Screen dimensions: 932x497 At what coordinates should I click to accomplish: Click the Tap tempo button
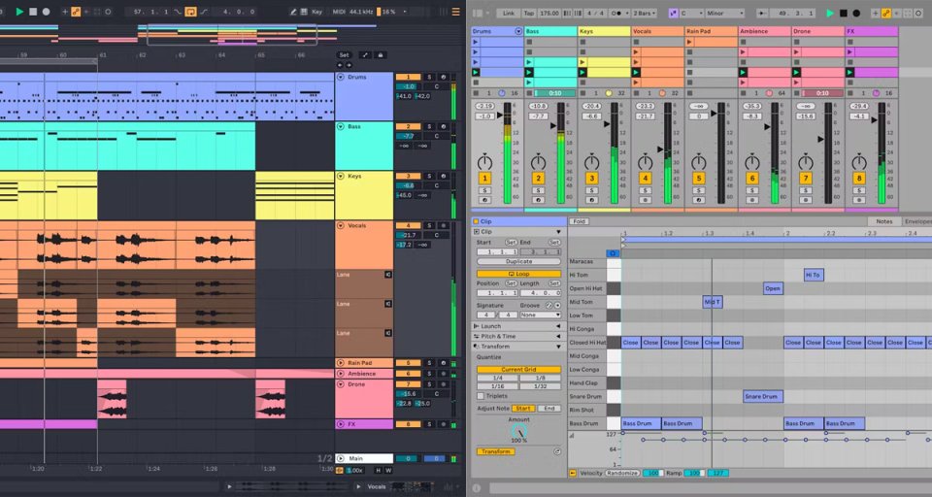point(528,13)
